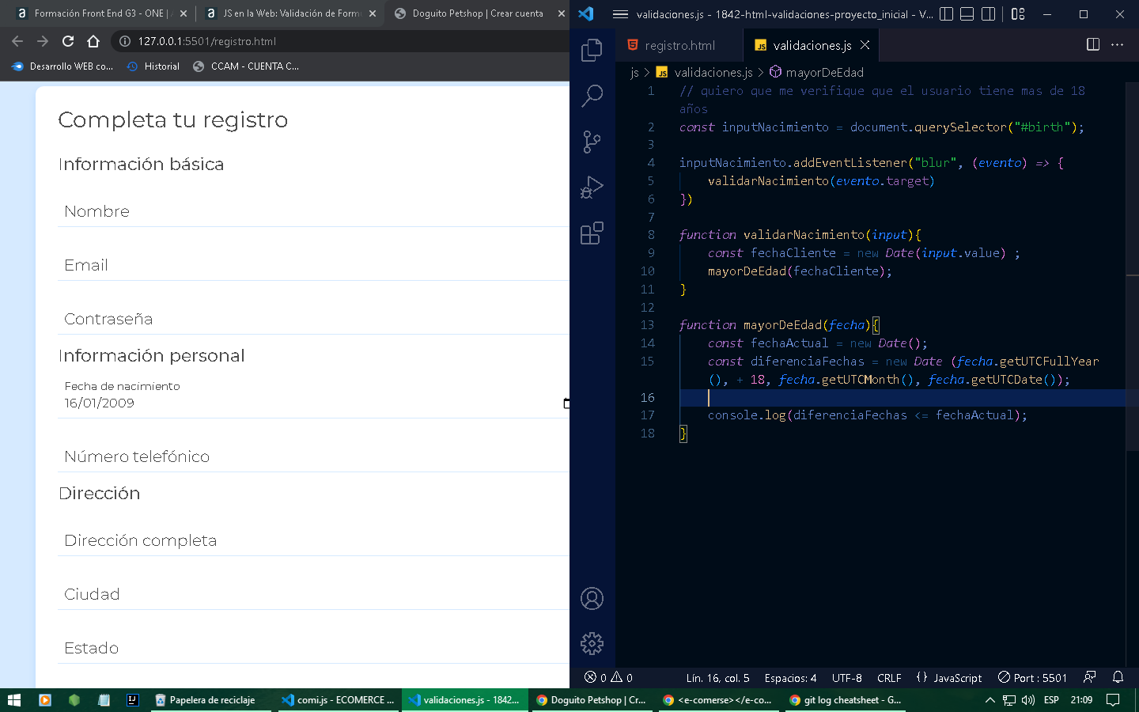Go back in the browser
Screen dimensions: 1139x712
(17, 41)
